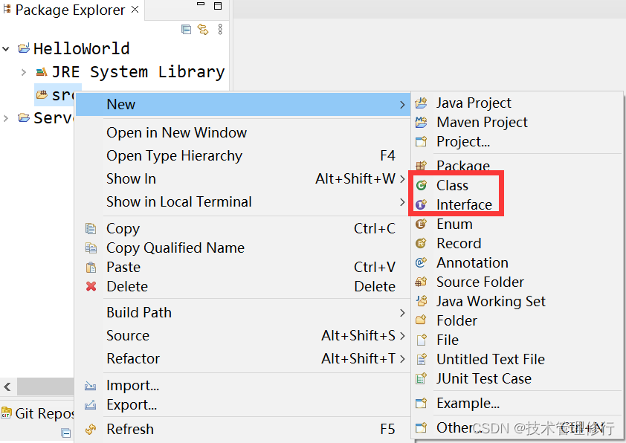
Task: Toggle Link with Editor icon
Action: point(203,30)
